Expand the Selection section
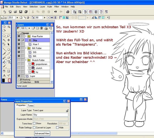 click(18, 82)
